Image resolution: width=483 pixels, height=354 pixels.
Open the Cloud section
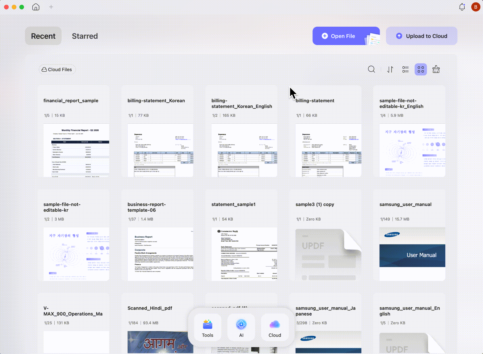click(x=275, y=328)
